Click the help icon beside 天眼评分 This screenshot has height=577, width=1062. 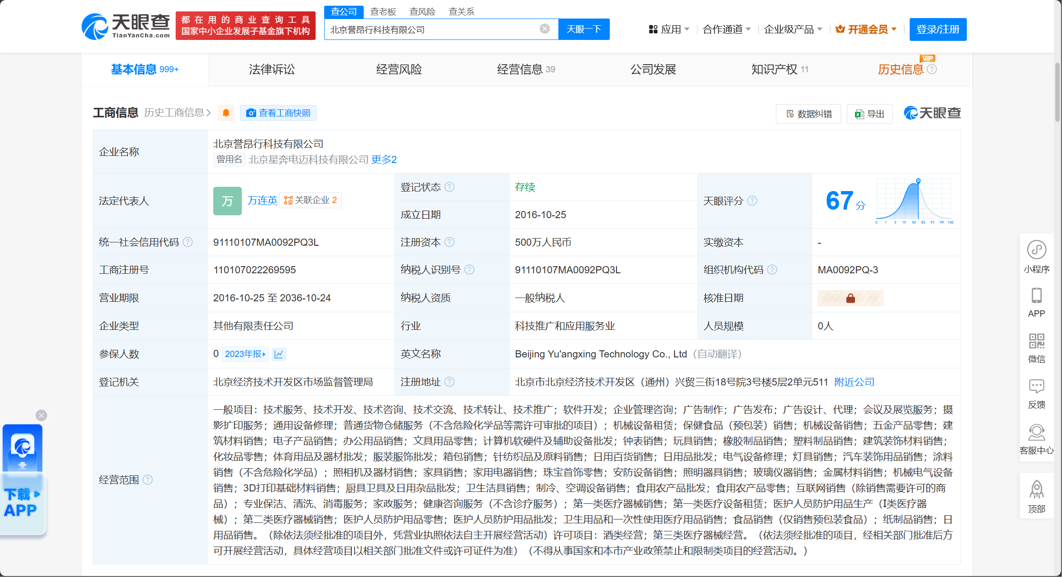(x=752, y=201)
